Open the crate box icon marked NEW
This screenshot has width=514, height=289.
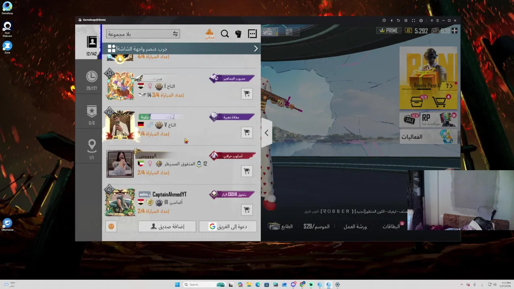point(417,102)
